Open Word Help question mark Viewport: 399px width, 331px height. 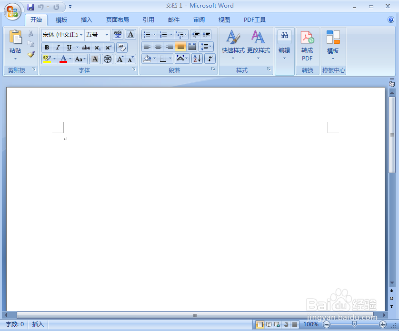(x=391, y=19)
